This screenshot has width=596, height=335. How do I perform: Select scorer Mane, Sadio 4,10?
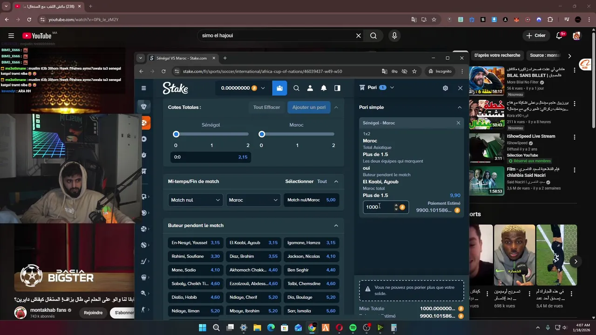(196, 270)
